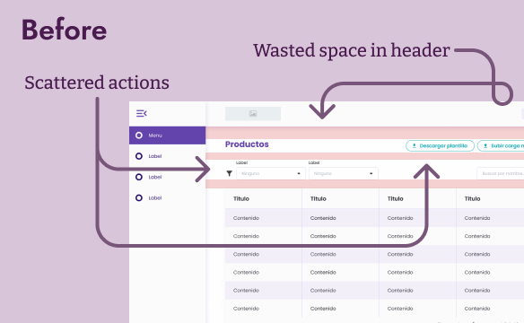The height and width of the screenshot is (323, 524).
Task: Click the Descargar plantilla button
Action: point(440,145)
